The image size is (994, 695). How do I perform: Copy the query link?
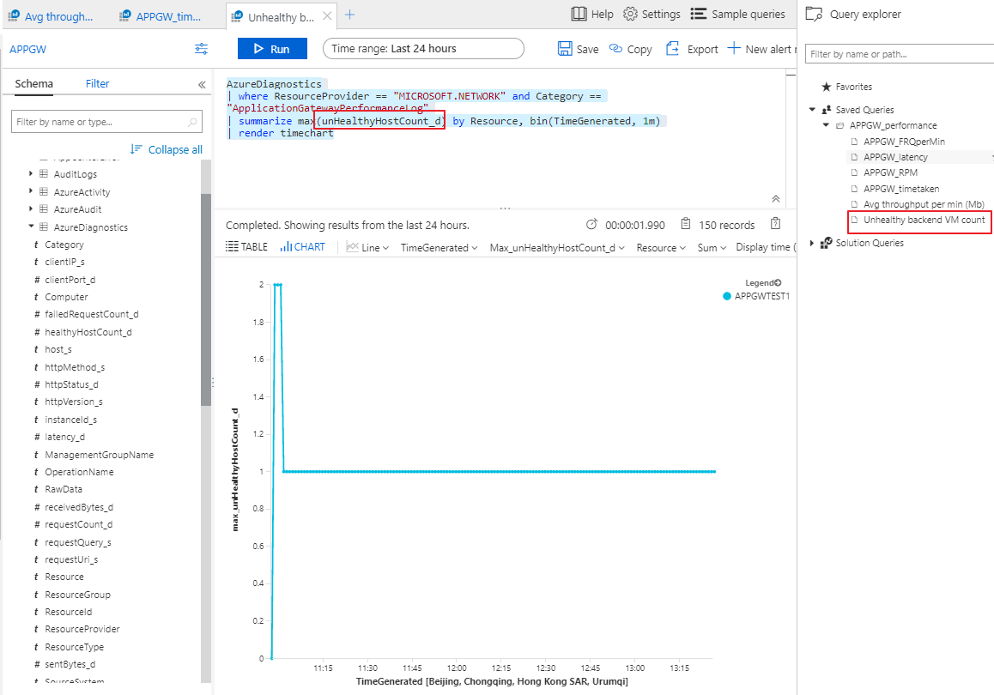tap(631, 49)
